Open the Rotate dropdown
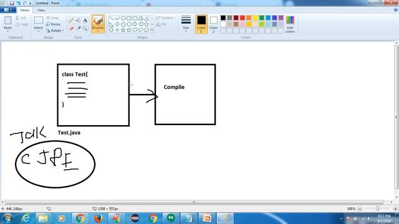Image resolution: width=399 pixels, height=224 pixels. coord(55,30)
